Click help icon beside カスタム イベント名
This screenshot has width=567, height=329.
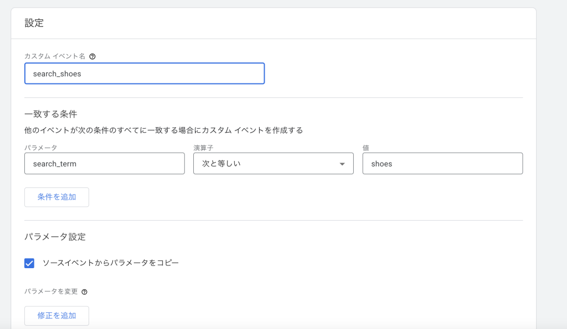coord(92,56)
